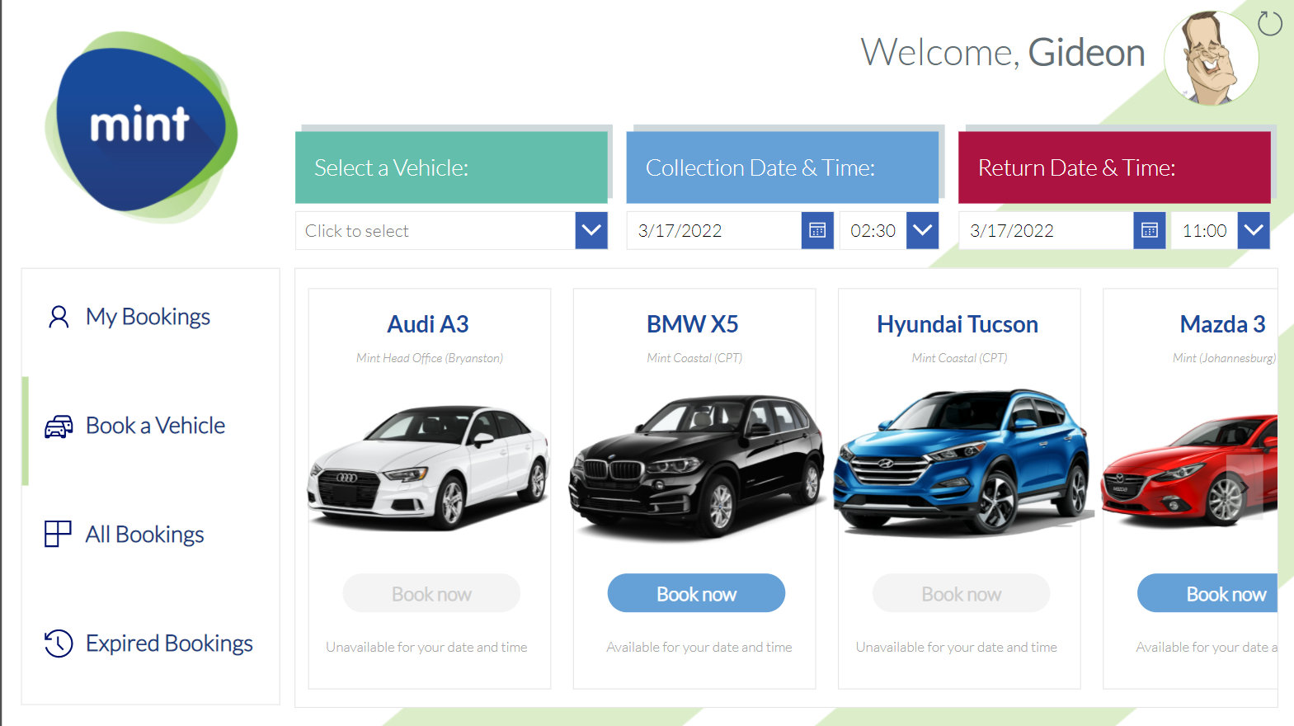
Task: Open My Bookings menu item
Action: tap(150, 317)
